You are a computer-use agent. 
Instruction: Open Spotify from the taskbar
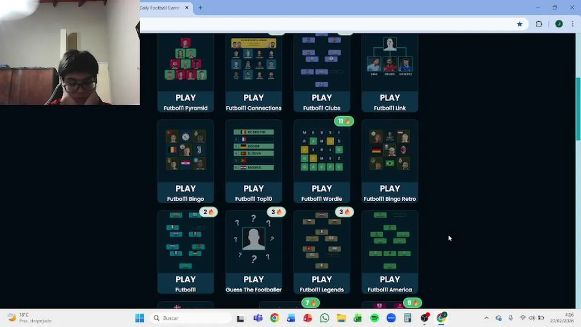(x=375, y=318)
